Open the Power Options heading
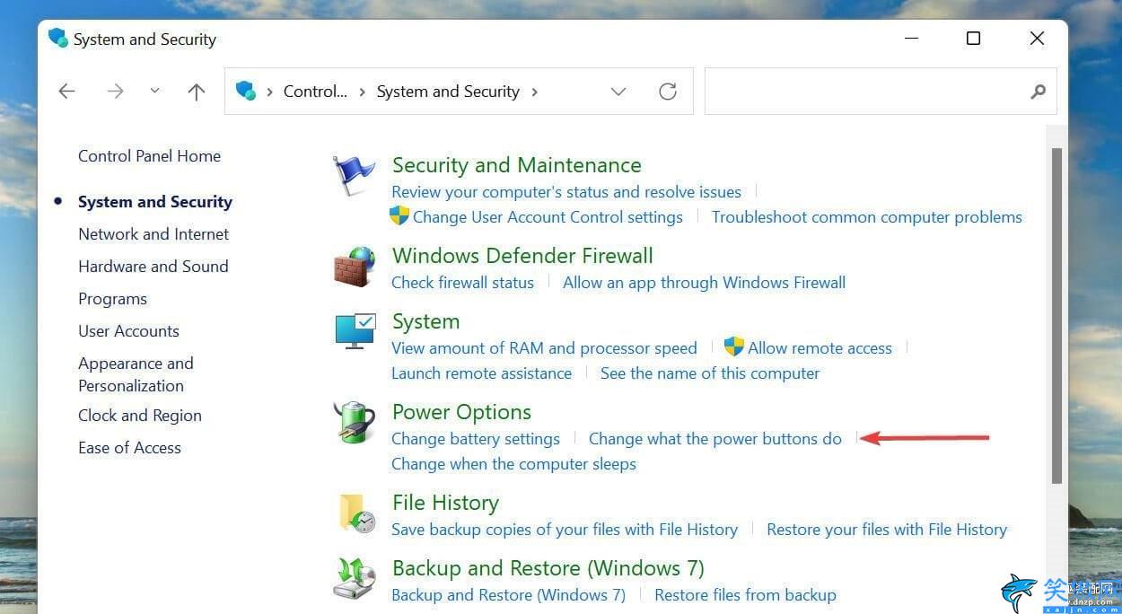1122x614 pixels. [x=461, y=412]
